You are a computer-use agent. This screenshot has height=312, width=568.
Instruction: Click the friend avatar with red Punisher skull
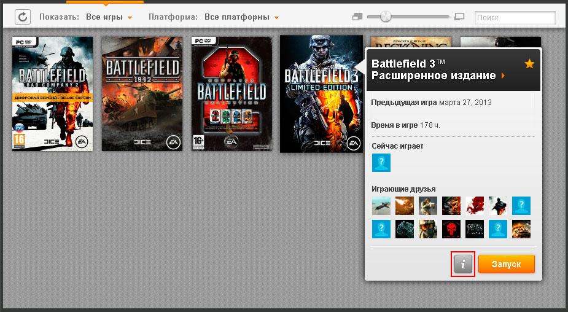tap(451, 229)
